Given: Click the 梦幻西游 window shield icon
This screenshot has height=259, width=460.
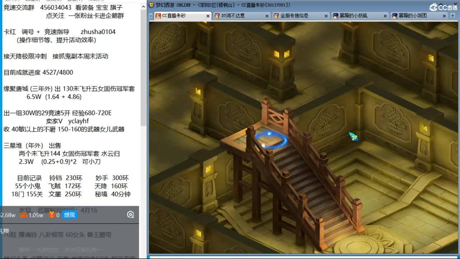Looking at the screenshot, I should [151, 5].
